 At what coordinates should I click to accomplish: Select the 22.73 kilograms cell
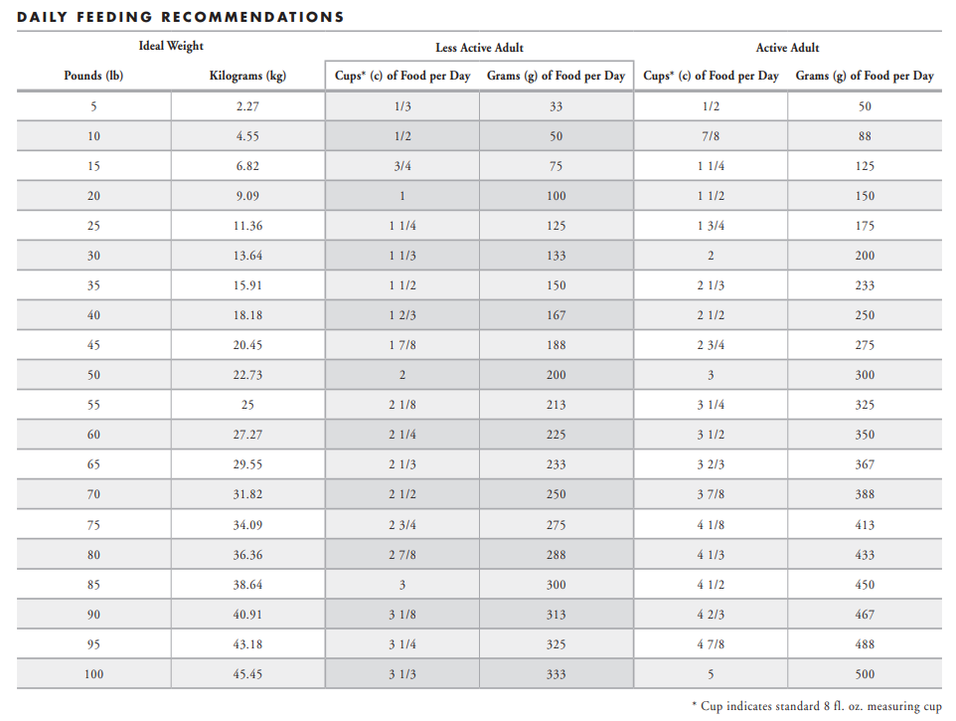point(247,375)
